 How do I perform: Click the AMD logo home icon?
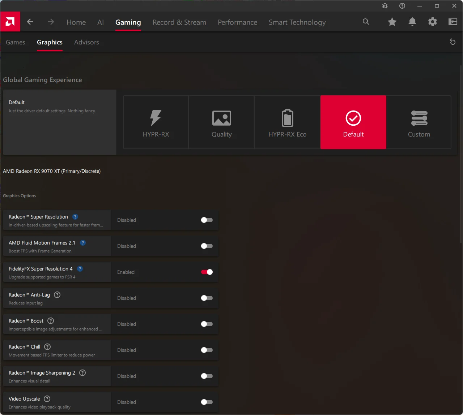coord(10,22)
